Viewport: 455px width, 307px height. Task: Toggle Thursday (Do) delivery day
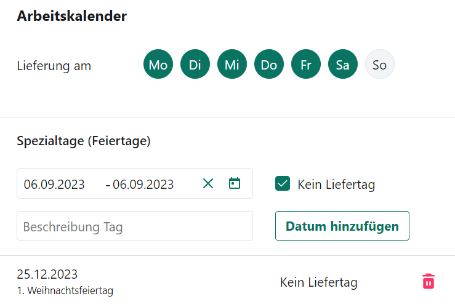pyautogui.click(x=269, y=65)
